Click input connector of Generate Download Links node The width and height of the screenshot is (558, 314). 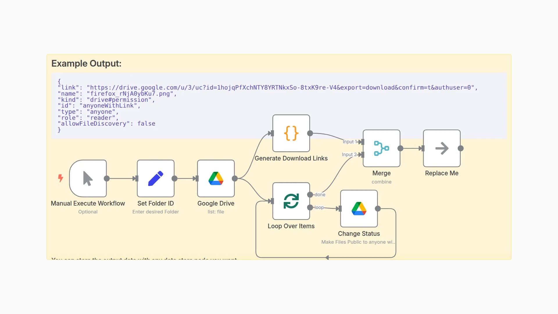pos(272,133)
